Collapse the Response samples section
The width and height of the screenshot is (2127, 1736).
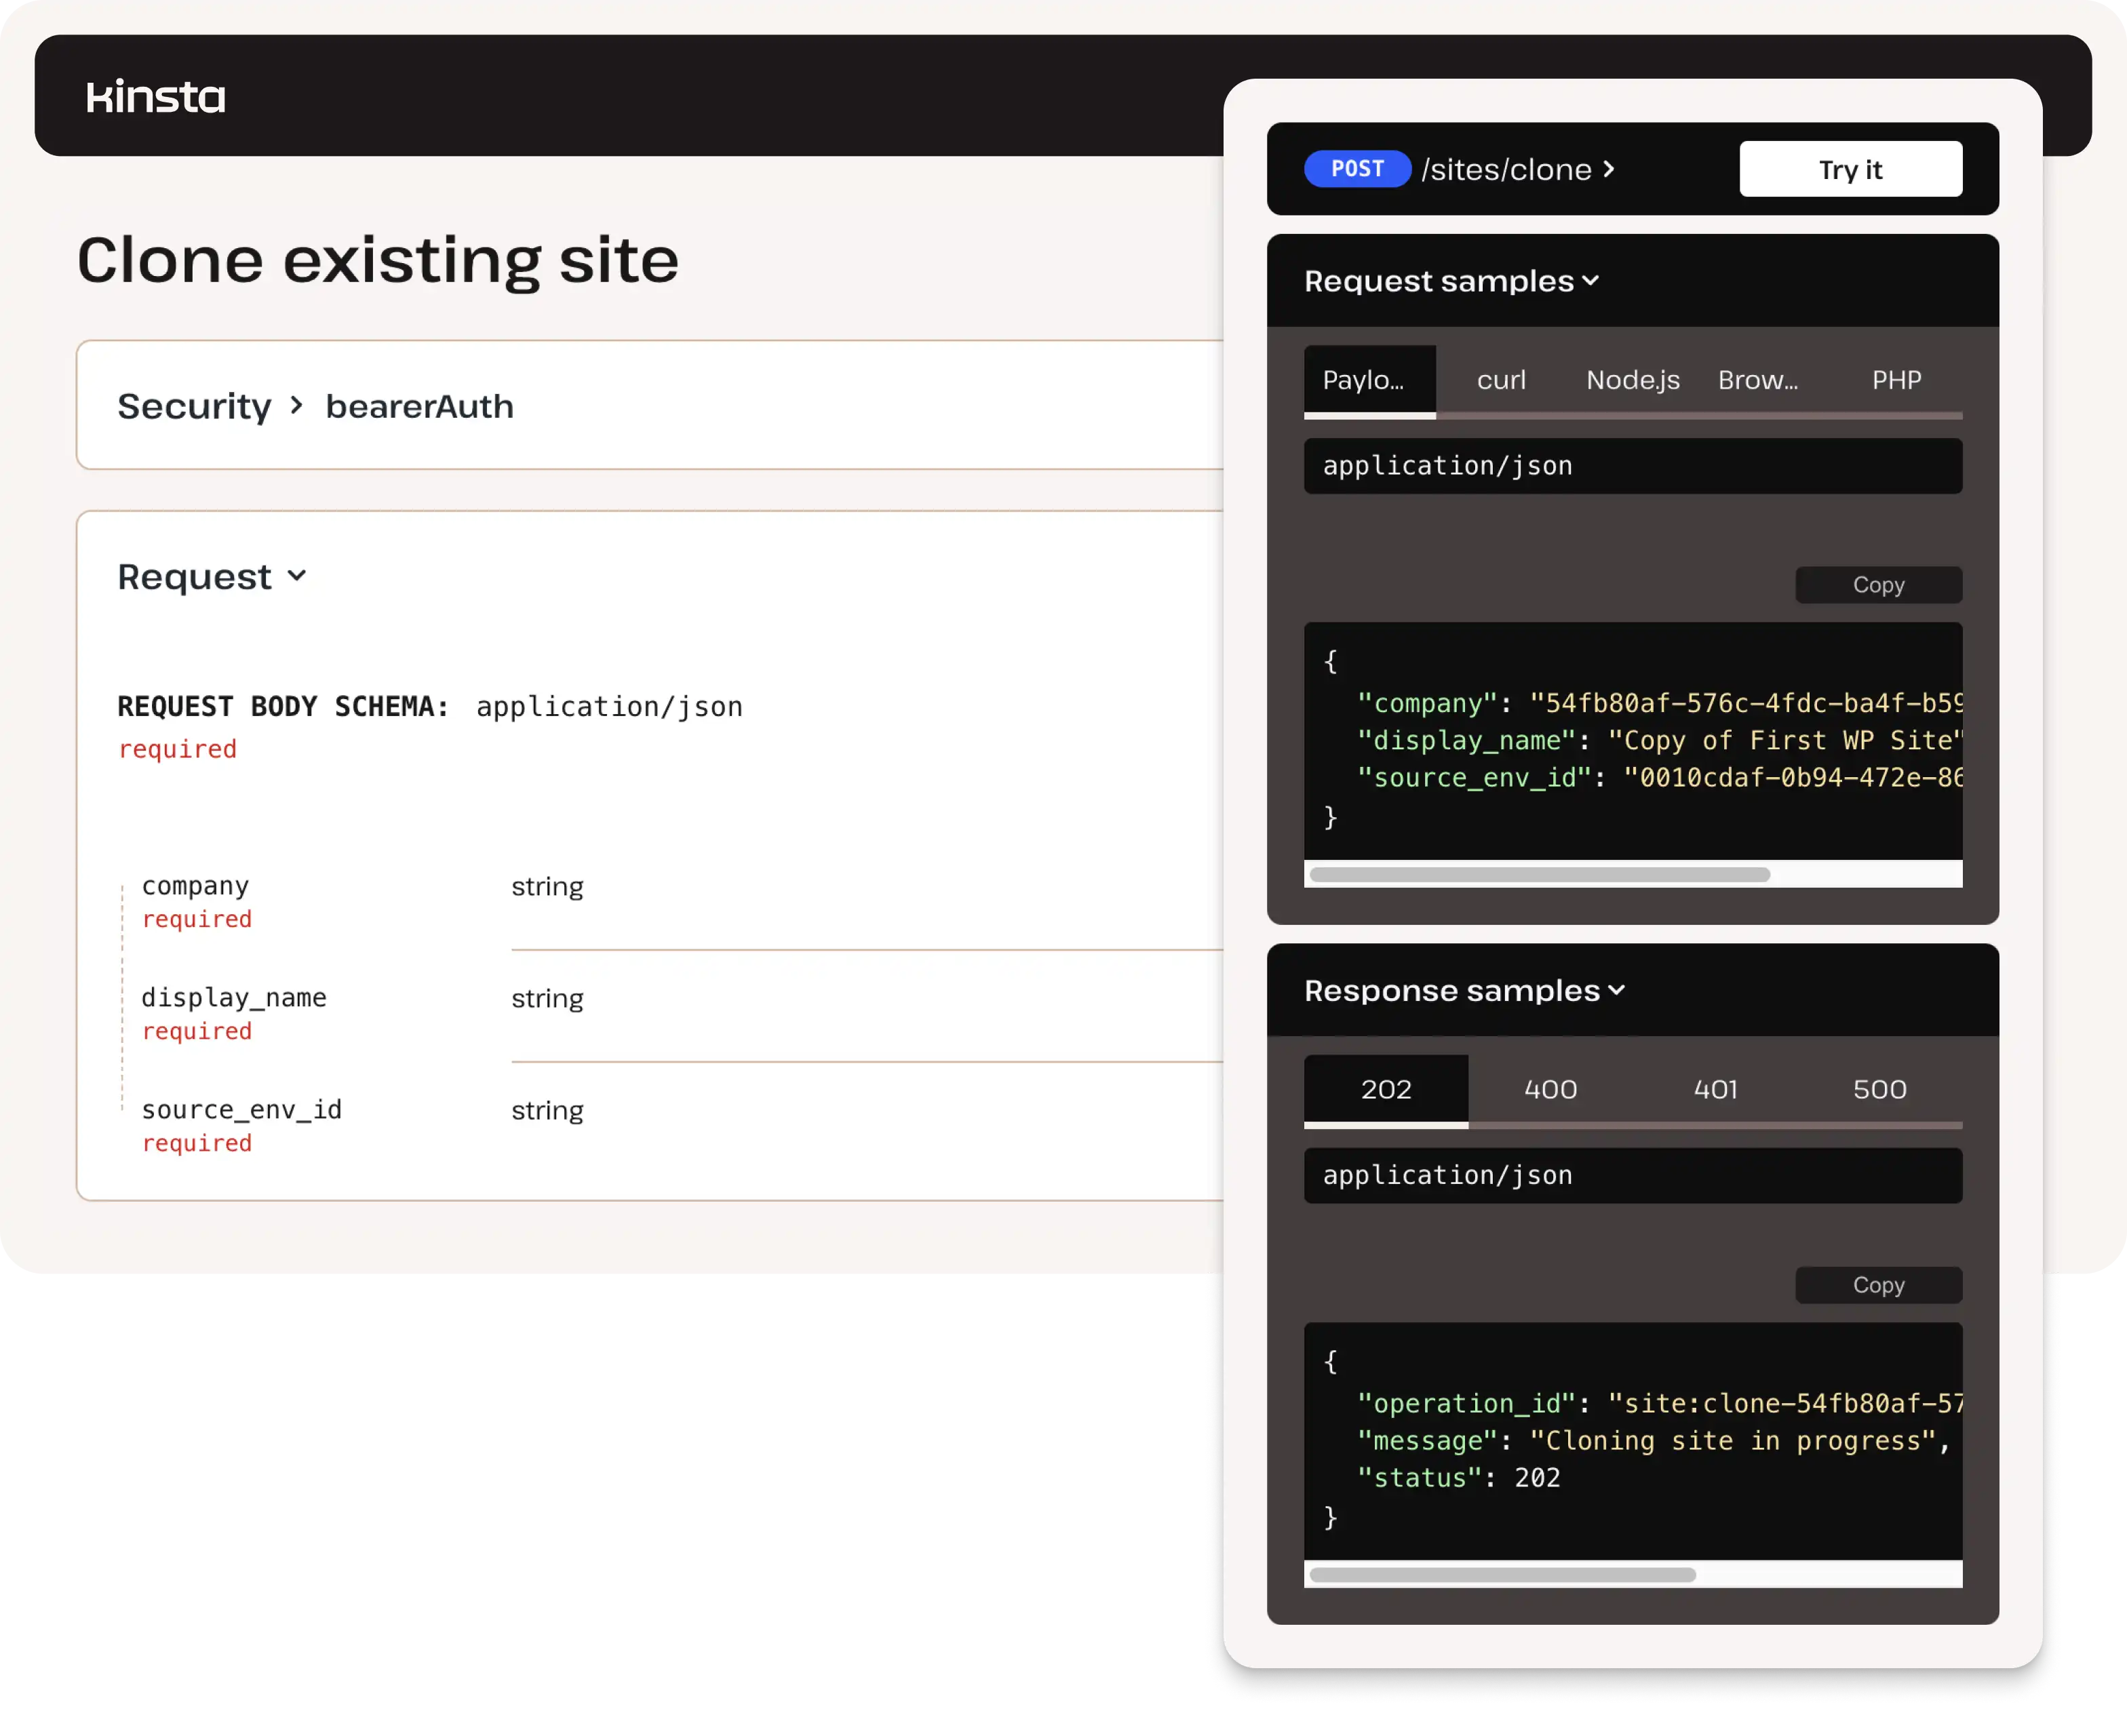coord(1617,990)
